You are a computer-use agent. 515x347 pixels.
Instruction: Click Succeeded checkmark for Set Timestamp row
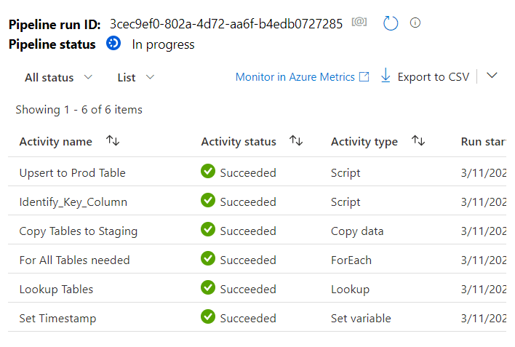tap(208, 317)
